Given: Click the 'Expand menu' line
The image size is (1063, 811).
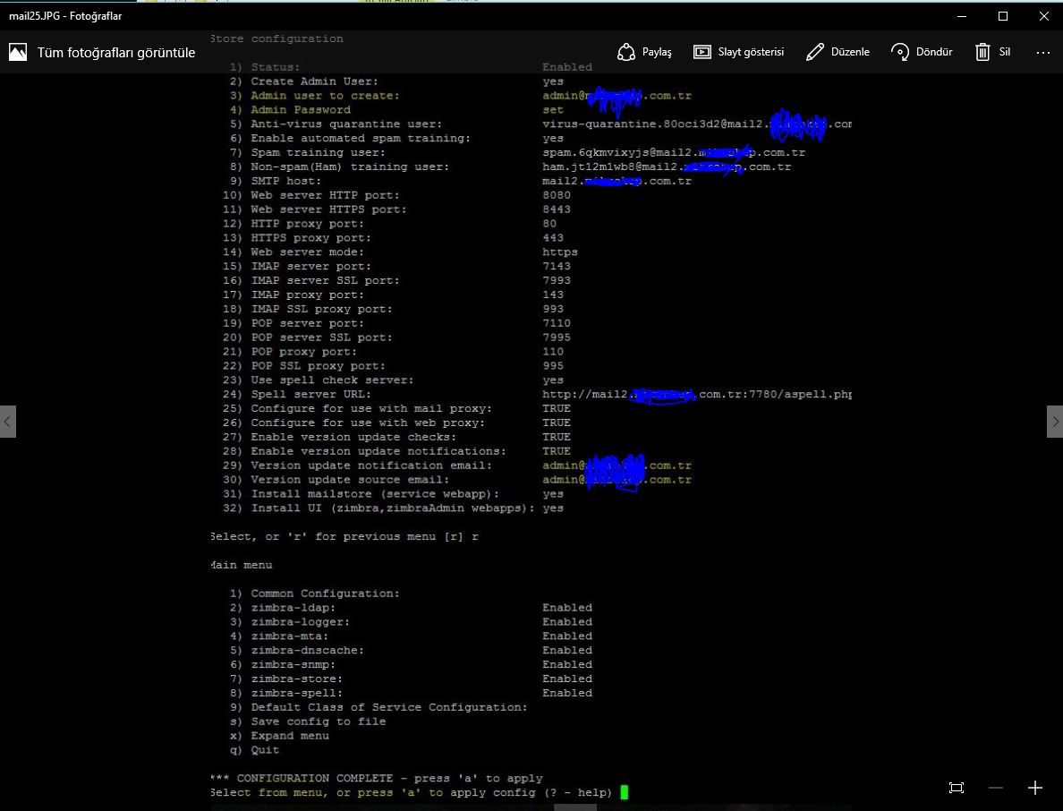Looking at the screenshot, I should click(290, 737).
